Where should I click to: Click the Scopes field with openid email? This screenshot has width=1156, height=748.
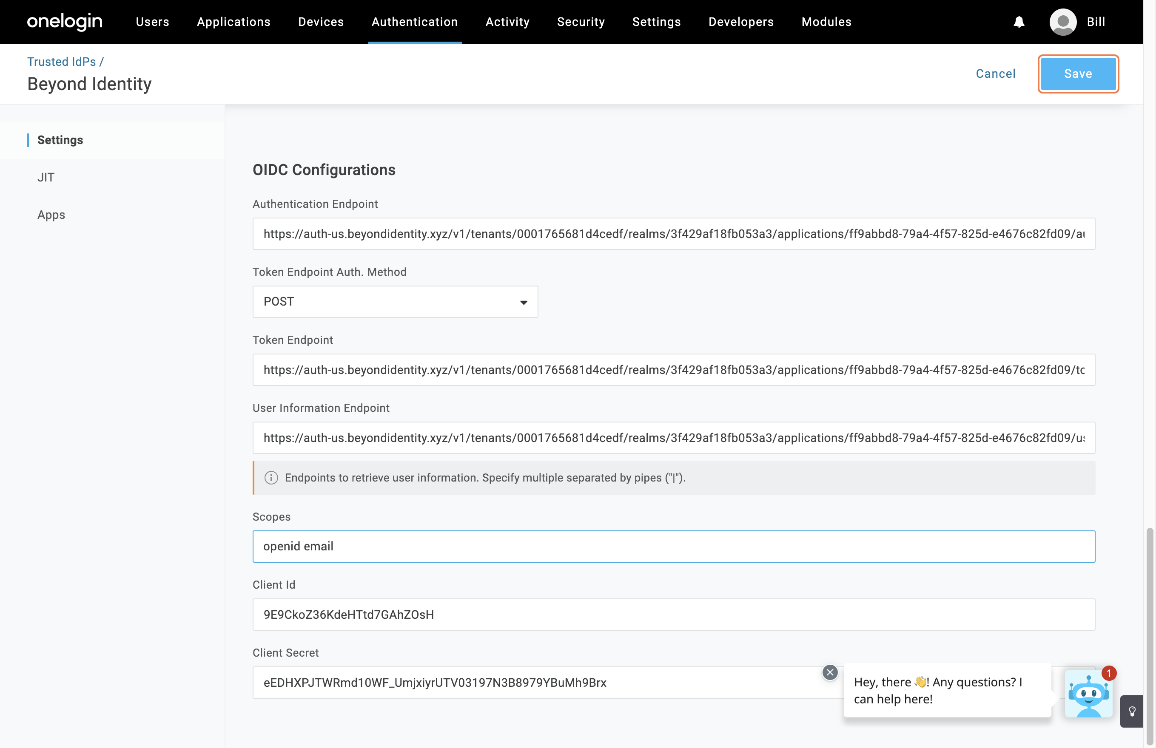point(674,547)
